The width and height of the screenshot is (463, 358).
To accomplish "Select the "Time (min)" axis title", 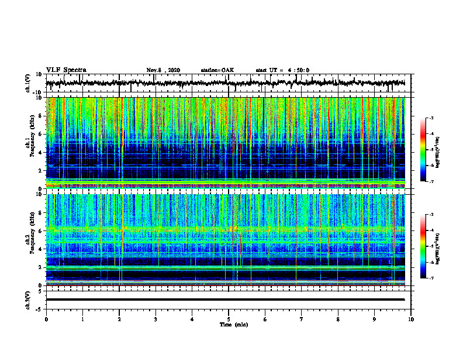I will pos(234,325).
